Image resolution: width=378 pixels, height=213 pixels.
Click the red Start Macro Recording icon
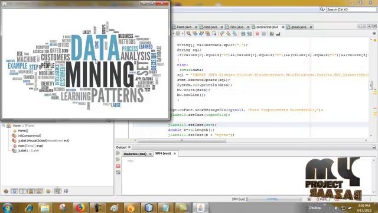click(x=258, y=34)
